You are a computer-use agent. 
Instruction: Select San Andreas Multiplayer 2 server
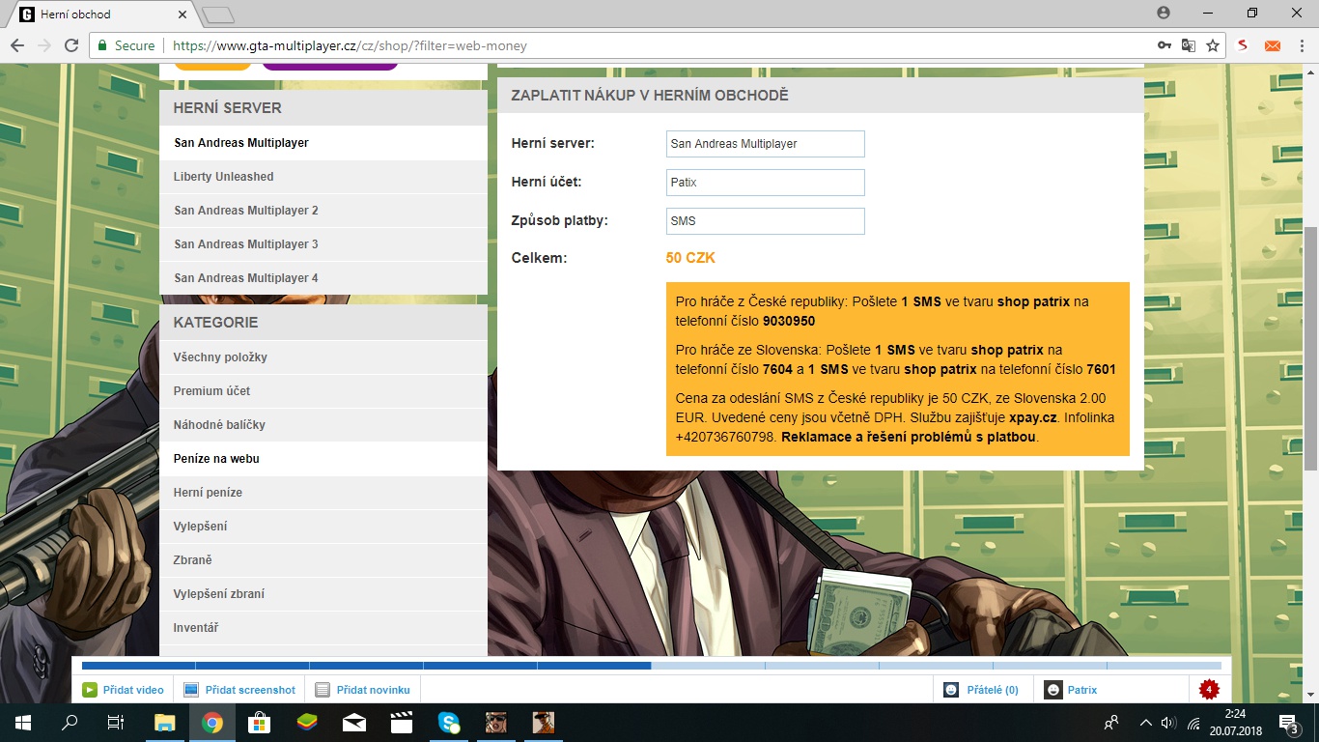tap(323, 211)
